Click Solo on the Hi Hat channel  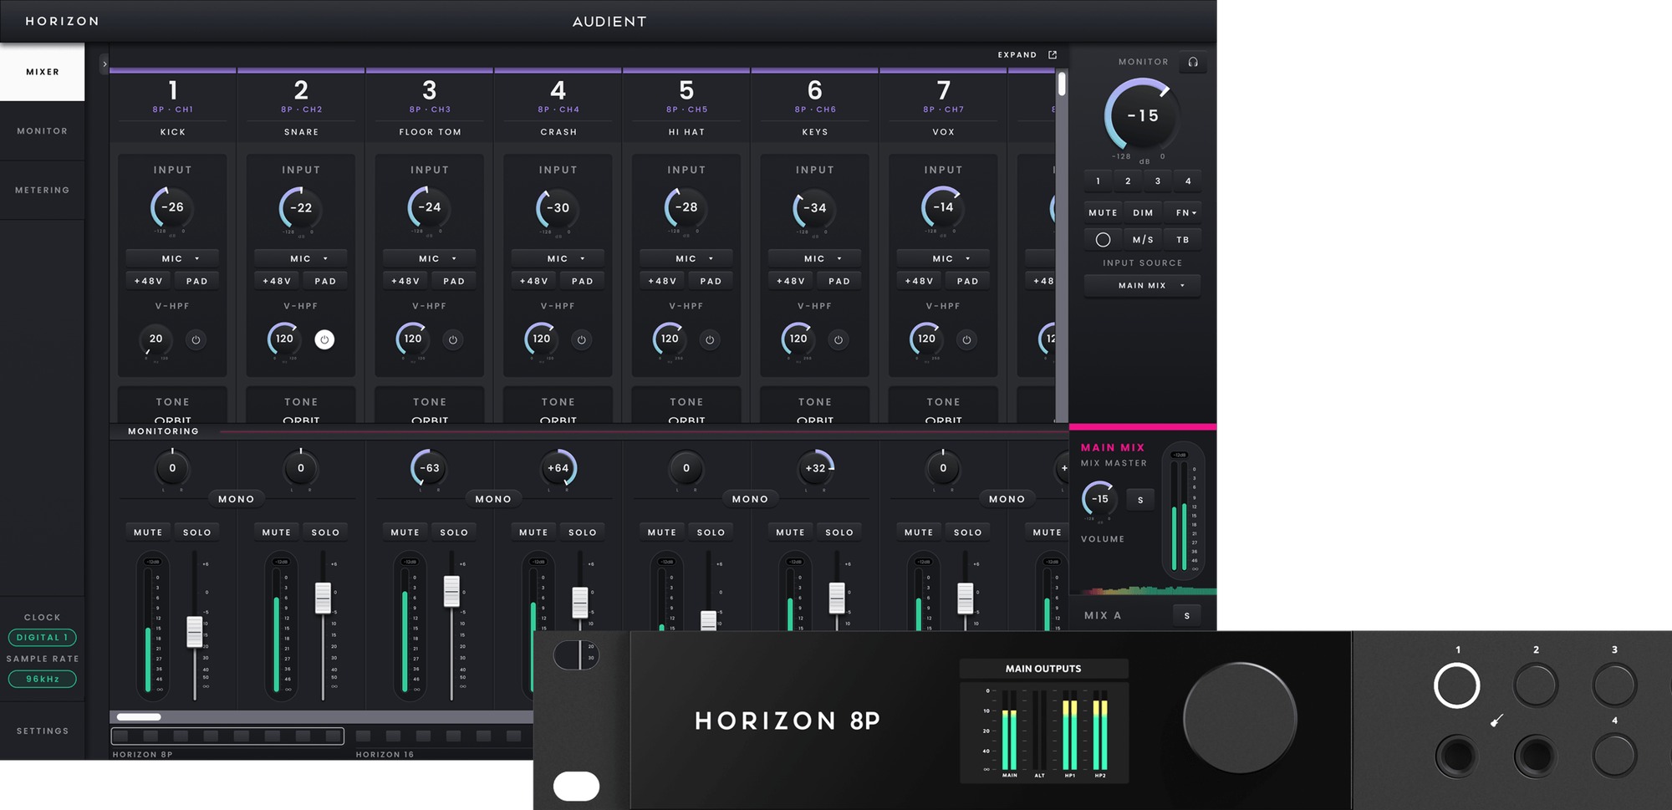tap(711, 532)
